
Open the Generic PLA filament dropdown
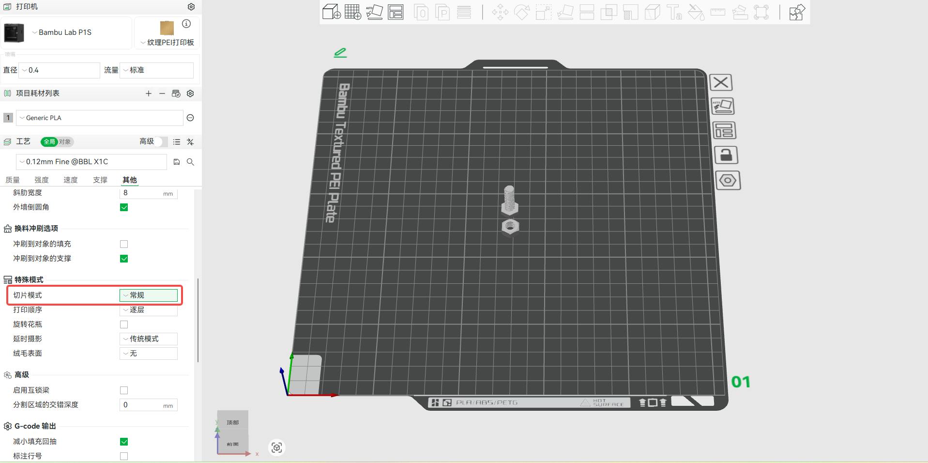[x=100, y=118]
